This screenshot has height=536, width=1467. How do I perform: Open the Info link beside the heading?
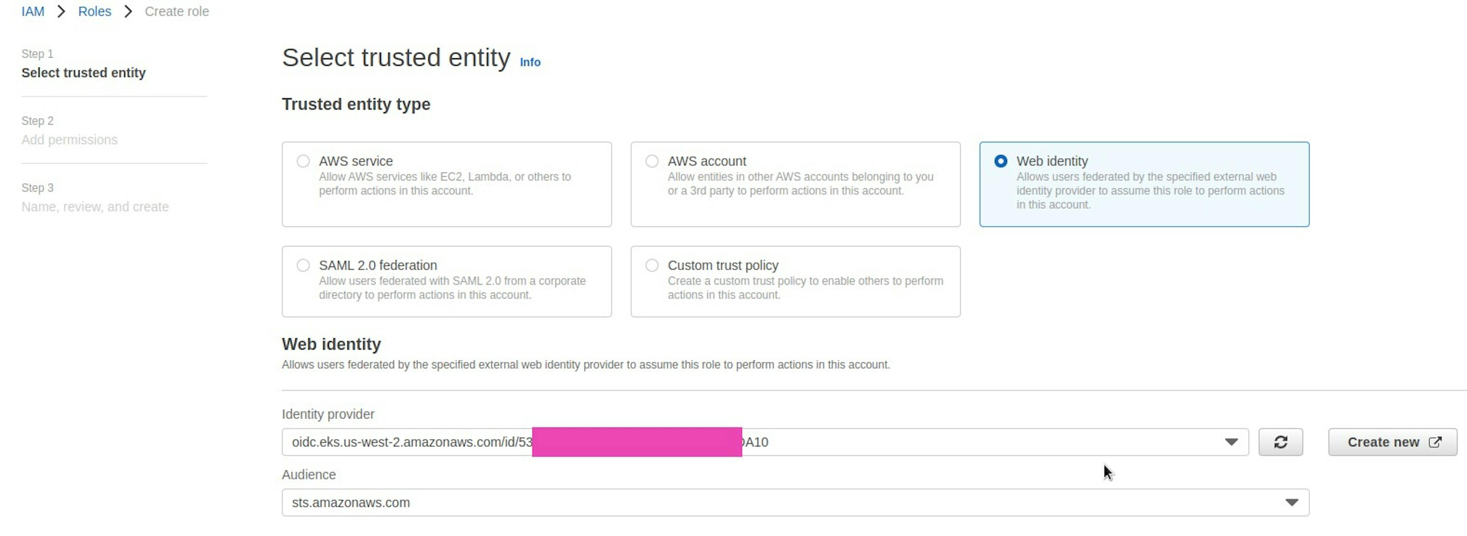coord(529,63)
